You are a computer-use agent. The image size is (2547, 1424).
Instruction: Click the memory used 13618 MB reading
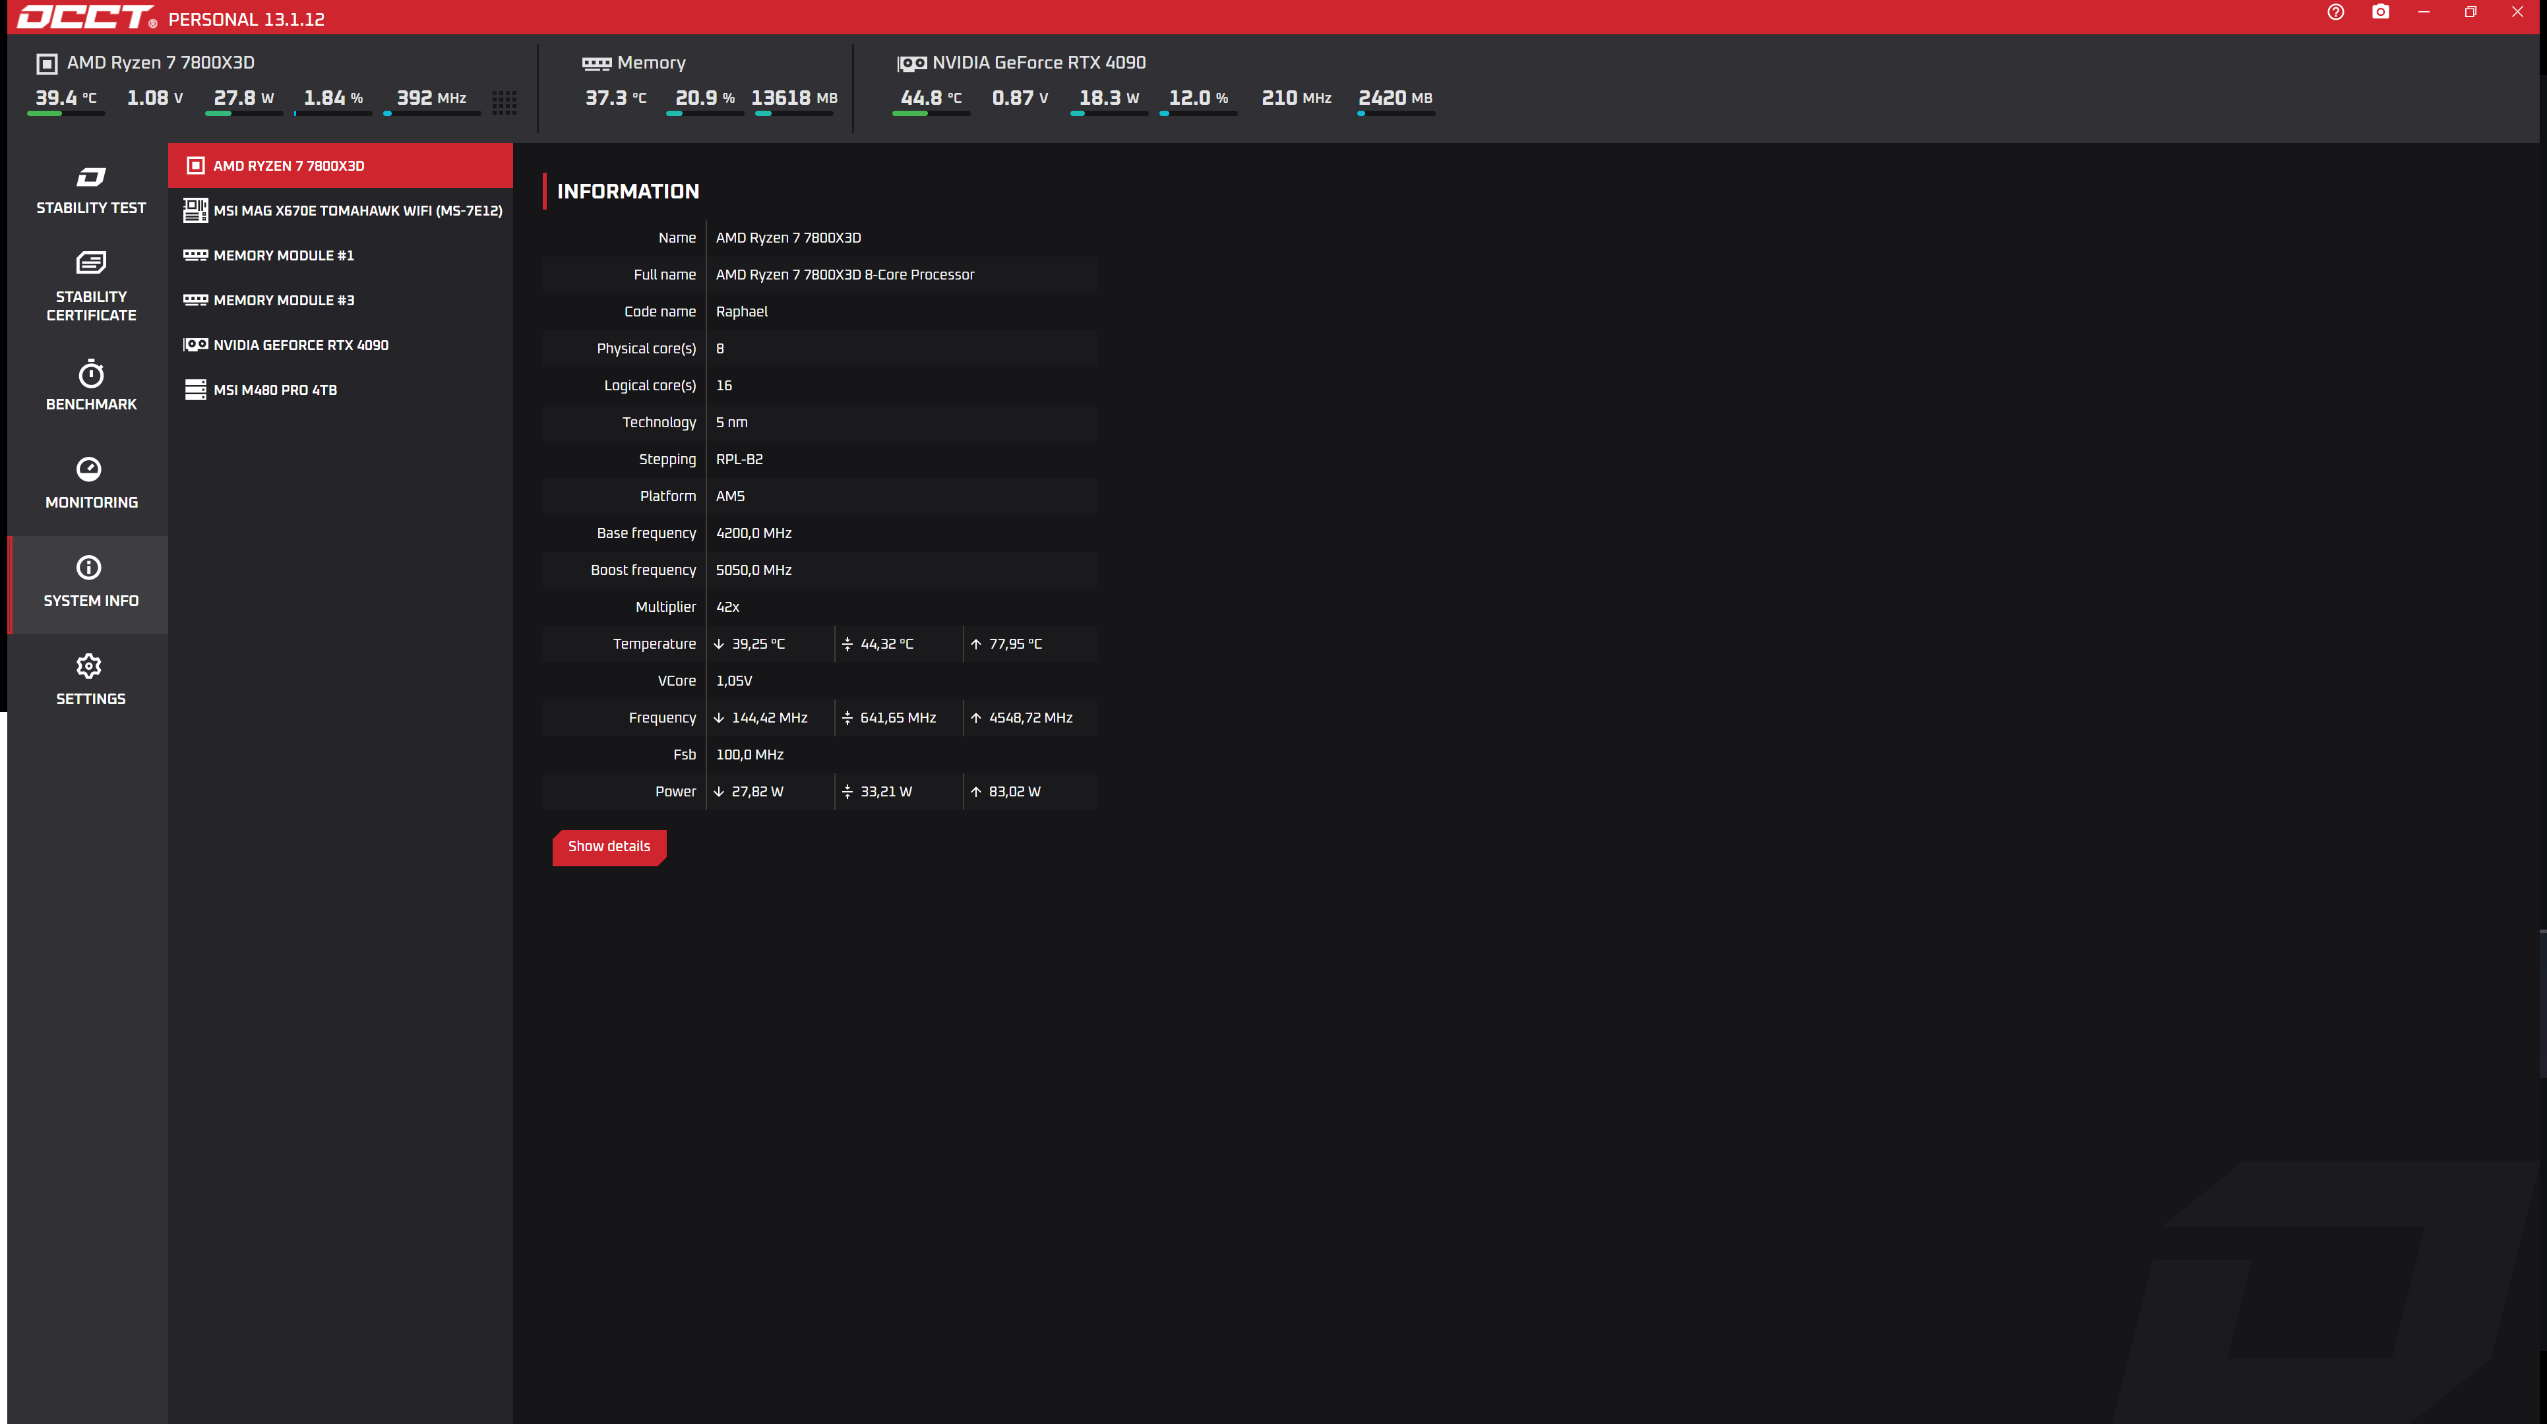click(794, 98)
